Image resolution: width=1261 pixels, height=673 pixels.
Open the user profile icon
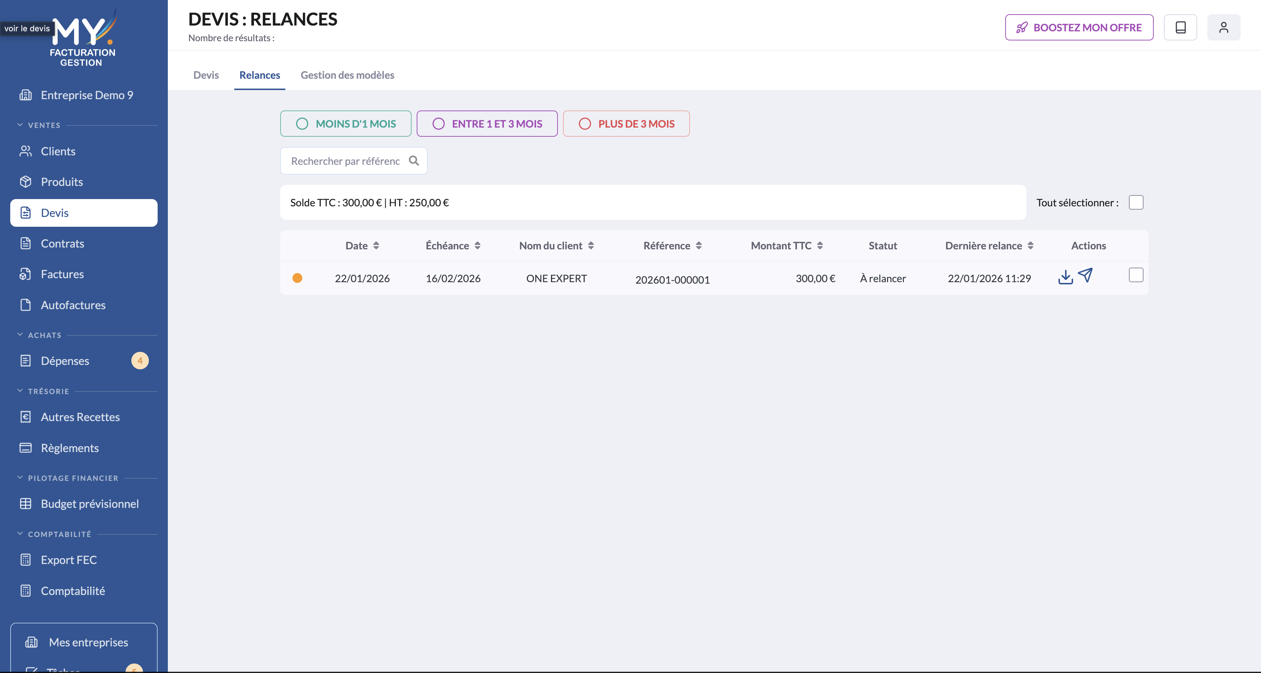1223,27
